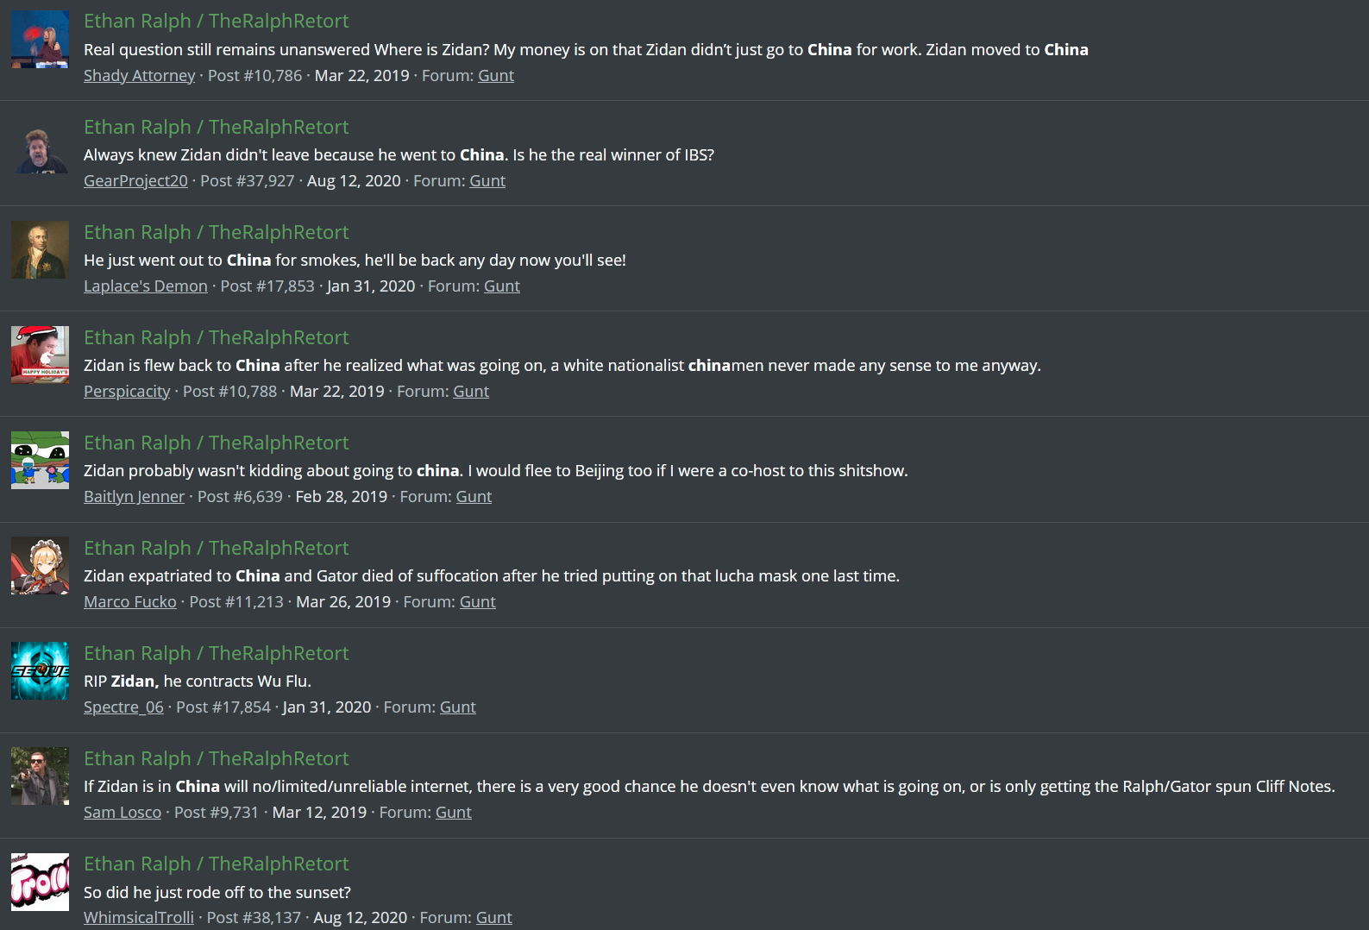The width and height of the screenshot is (1369, 930).
Task: Open Marco Fucko's anime avatar
Action: tap(40, 566)
